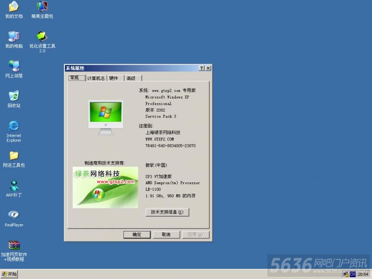Confirm with the 确定 button
The image size is (372, 279).
137,235
